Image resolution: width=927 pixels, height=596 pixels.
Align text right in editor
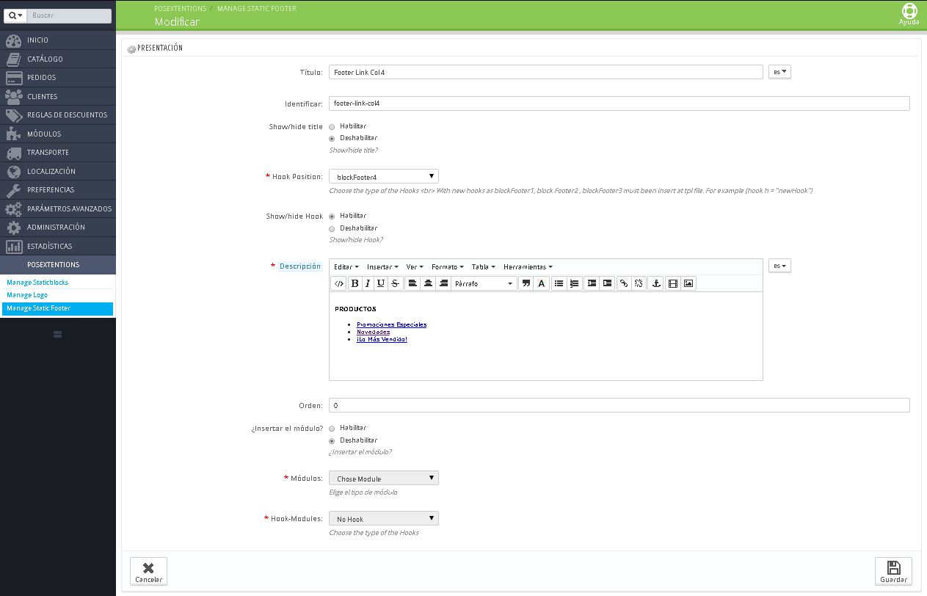click(x=443, y=283)
